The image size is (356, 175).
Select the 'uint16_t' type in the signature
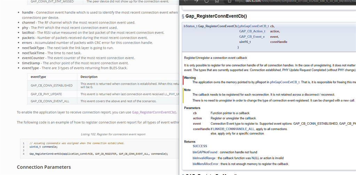coord(245,42)
